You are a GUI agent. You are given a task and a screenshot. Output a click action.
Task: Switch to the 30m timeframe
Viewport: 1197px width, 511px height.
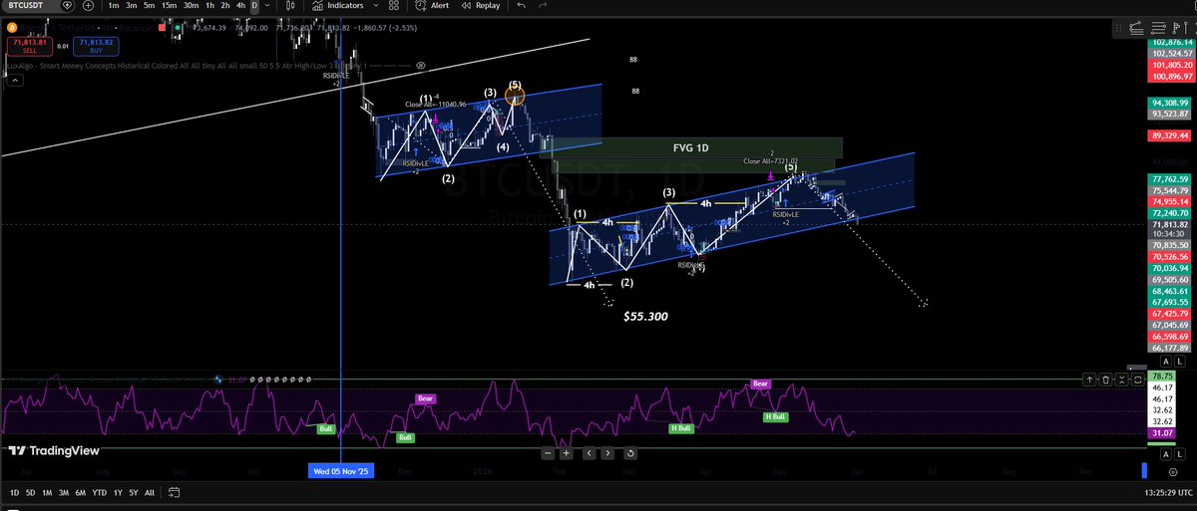pos(191,6)
